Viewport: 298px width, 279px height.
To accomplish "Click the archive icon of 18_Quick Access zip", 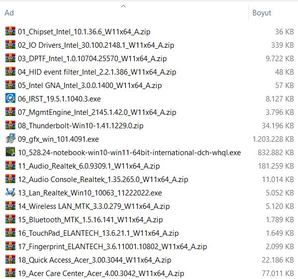I will [10, 260].
